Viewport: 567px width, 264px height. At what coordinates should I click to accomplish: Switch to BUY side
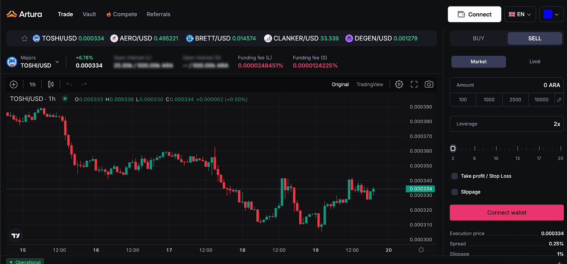(x=479, y=38)
